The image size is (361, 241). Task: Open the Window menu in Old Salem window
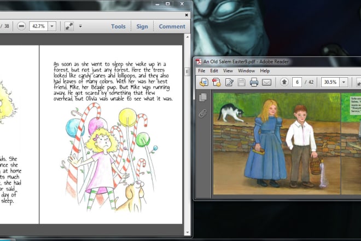tap(246, 71)
